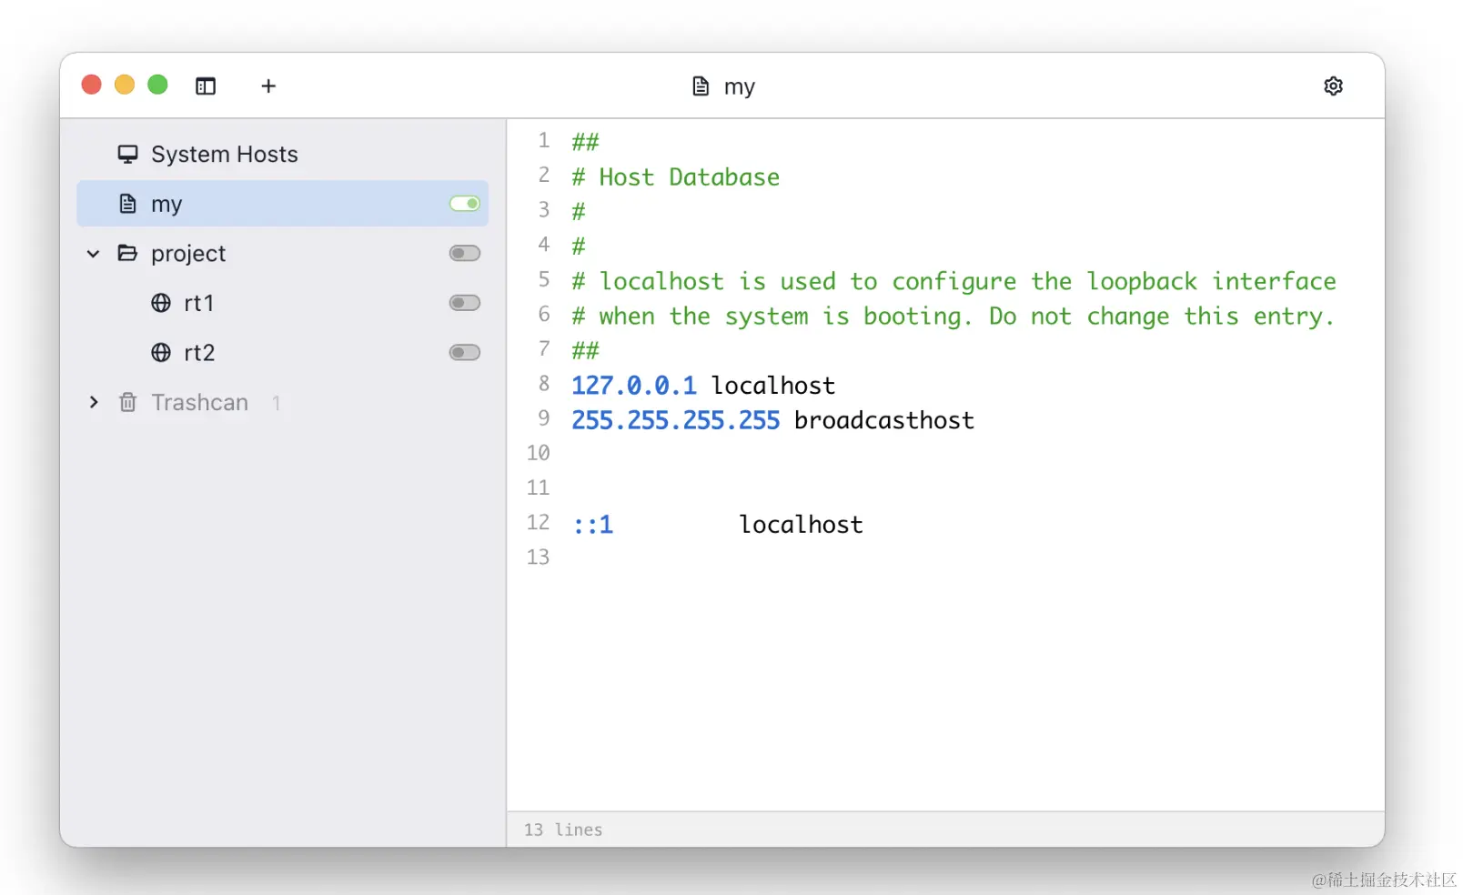Open the rt2 remote hosts label
The image size is (1463, 895).
click(x=199, y=353)
